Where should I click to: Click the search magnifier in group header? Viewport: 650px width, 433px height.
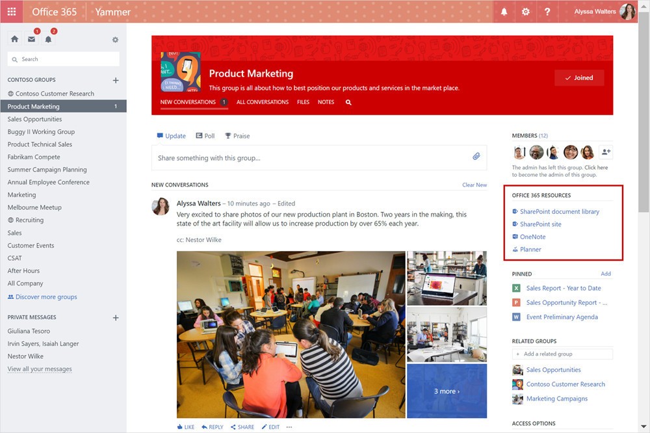coord(348,103)
